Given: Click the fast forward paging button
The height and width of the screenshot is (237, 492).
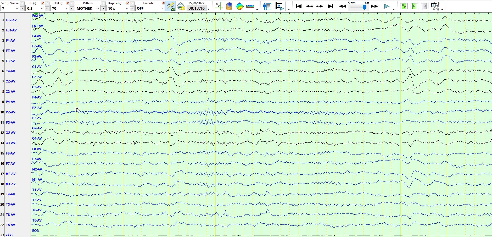Looking at the screenshot, I should [374, 6].
